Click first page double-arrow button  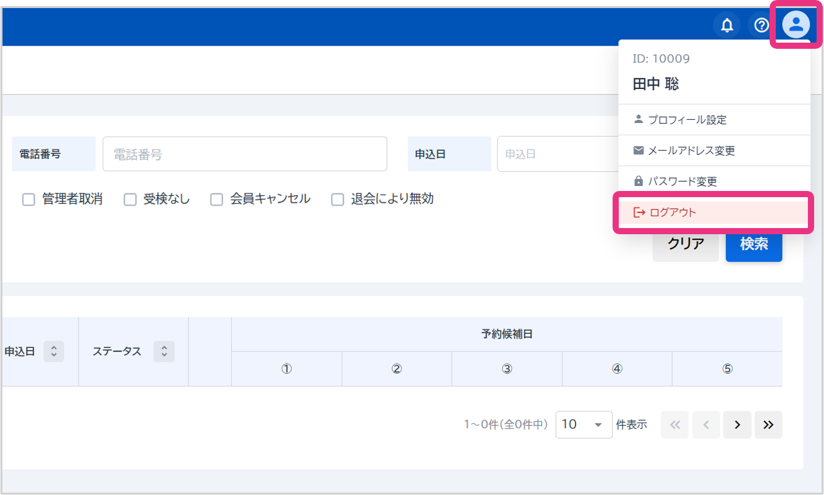pyautogui.click(x=675, y=425)
